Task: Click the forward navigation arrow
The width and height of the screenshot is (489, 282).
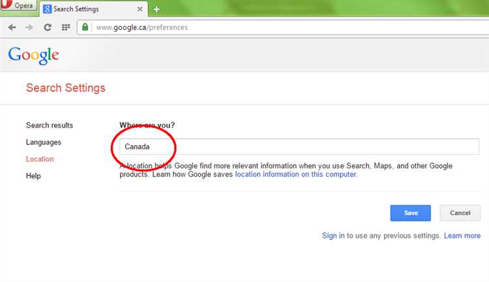Action: tap(29, 27)
